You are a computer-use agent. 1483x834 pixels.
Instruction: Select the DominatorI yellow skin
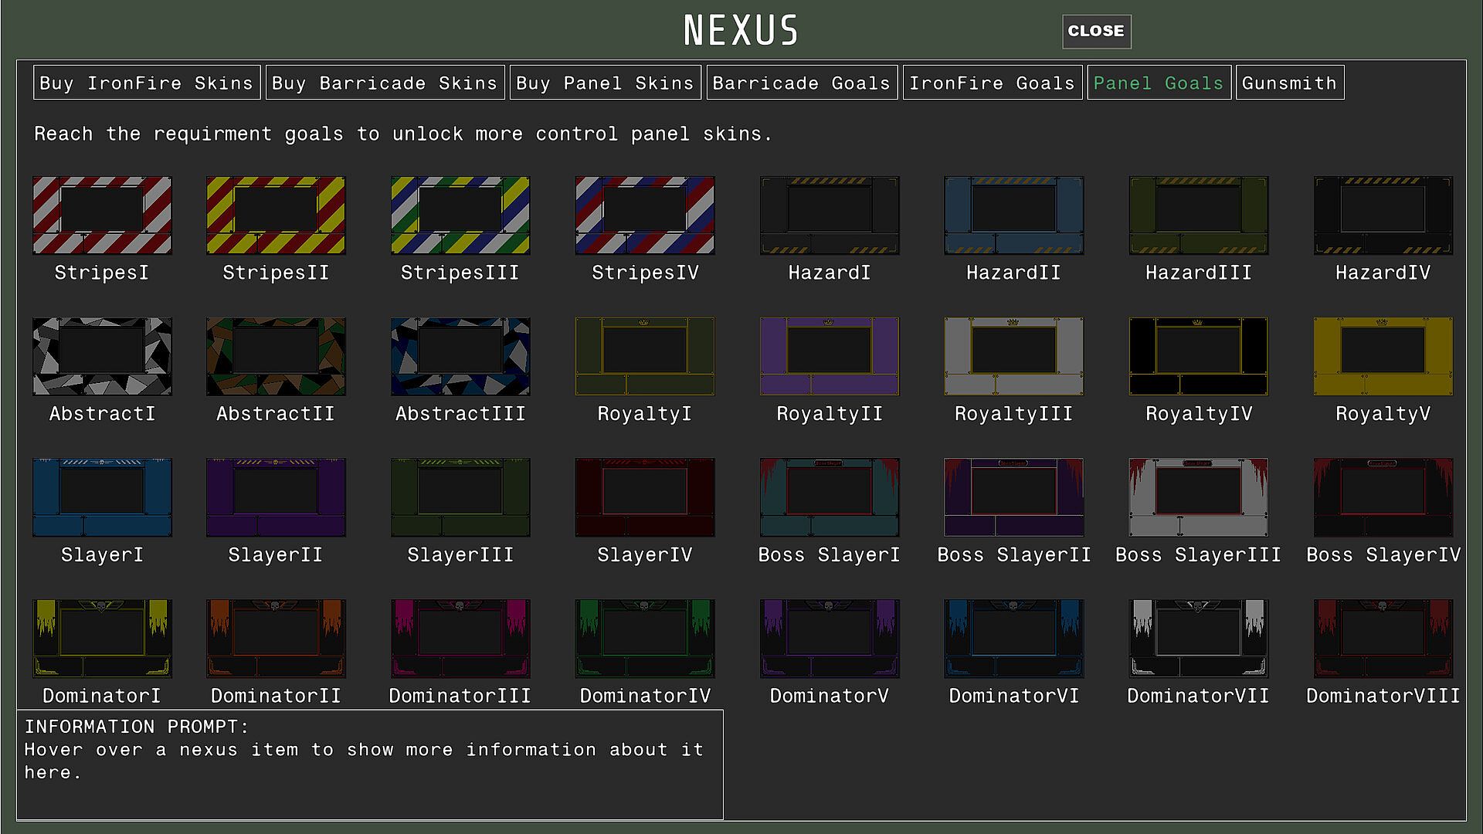[x=102, y=639]
